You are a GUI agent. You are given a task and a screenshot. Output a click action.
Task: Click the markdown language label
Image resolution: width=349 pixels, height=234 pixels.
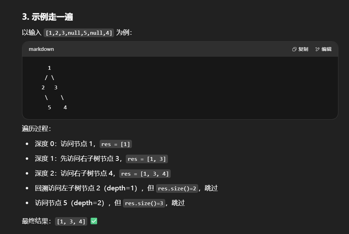click(41, 49)
